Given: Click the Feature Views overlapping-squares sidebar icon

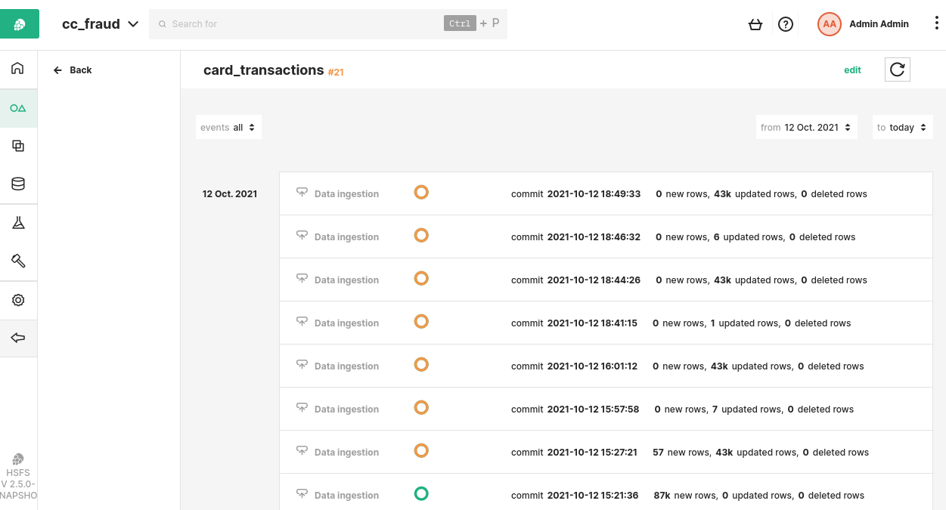Looking at the screenshot, I should click(x=17, y=145).
